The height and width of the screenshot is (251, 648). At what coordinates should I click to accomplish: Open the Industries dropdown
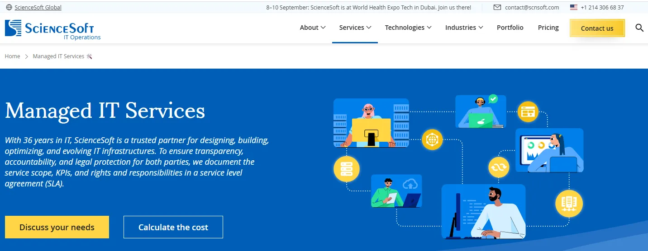(x=464, y=28)
